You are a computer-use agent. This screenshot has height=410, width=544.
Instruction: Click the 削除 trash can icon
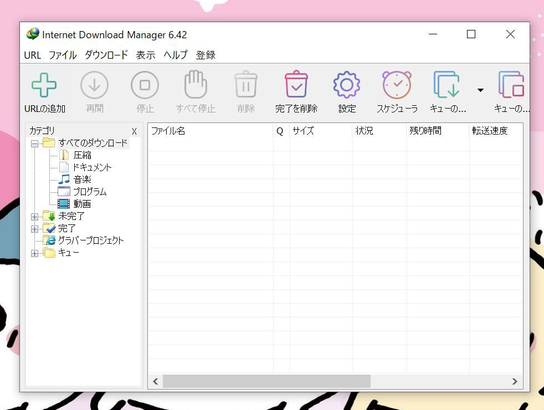(x=246, y=84)
